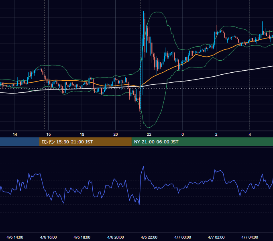This screenshot has width=273, height=241.
Task: Click the hour label 0 on time axis
Action: (x=183, y=135)
